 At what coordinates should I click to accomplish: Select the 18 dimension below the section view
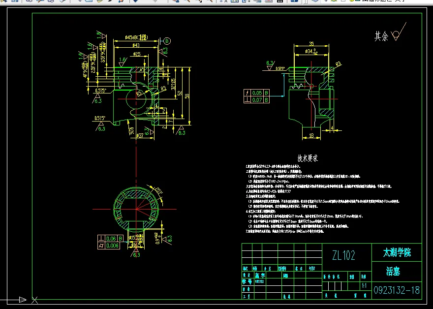(x=311, y=136)
